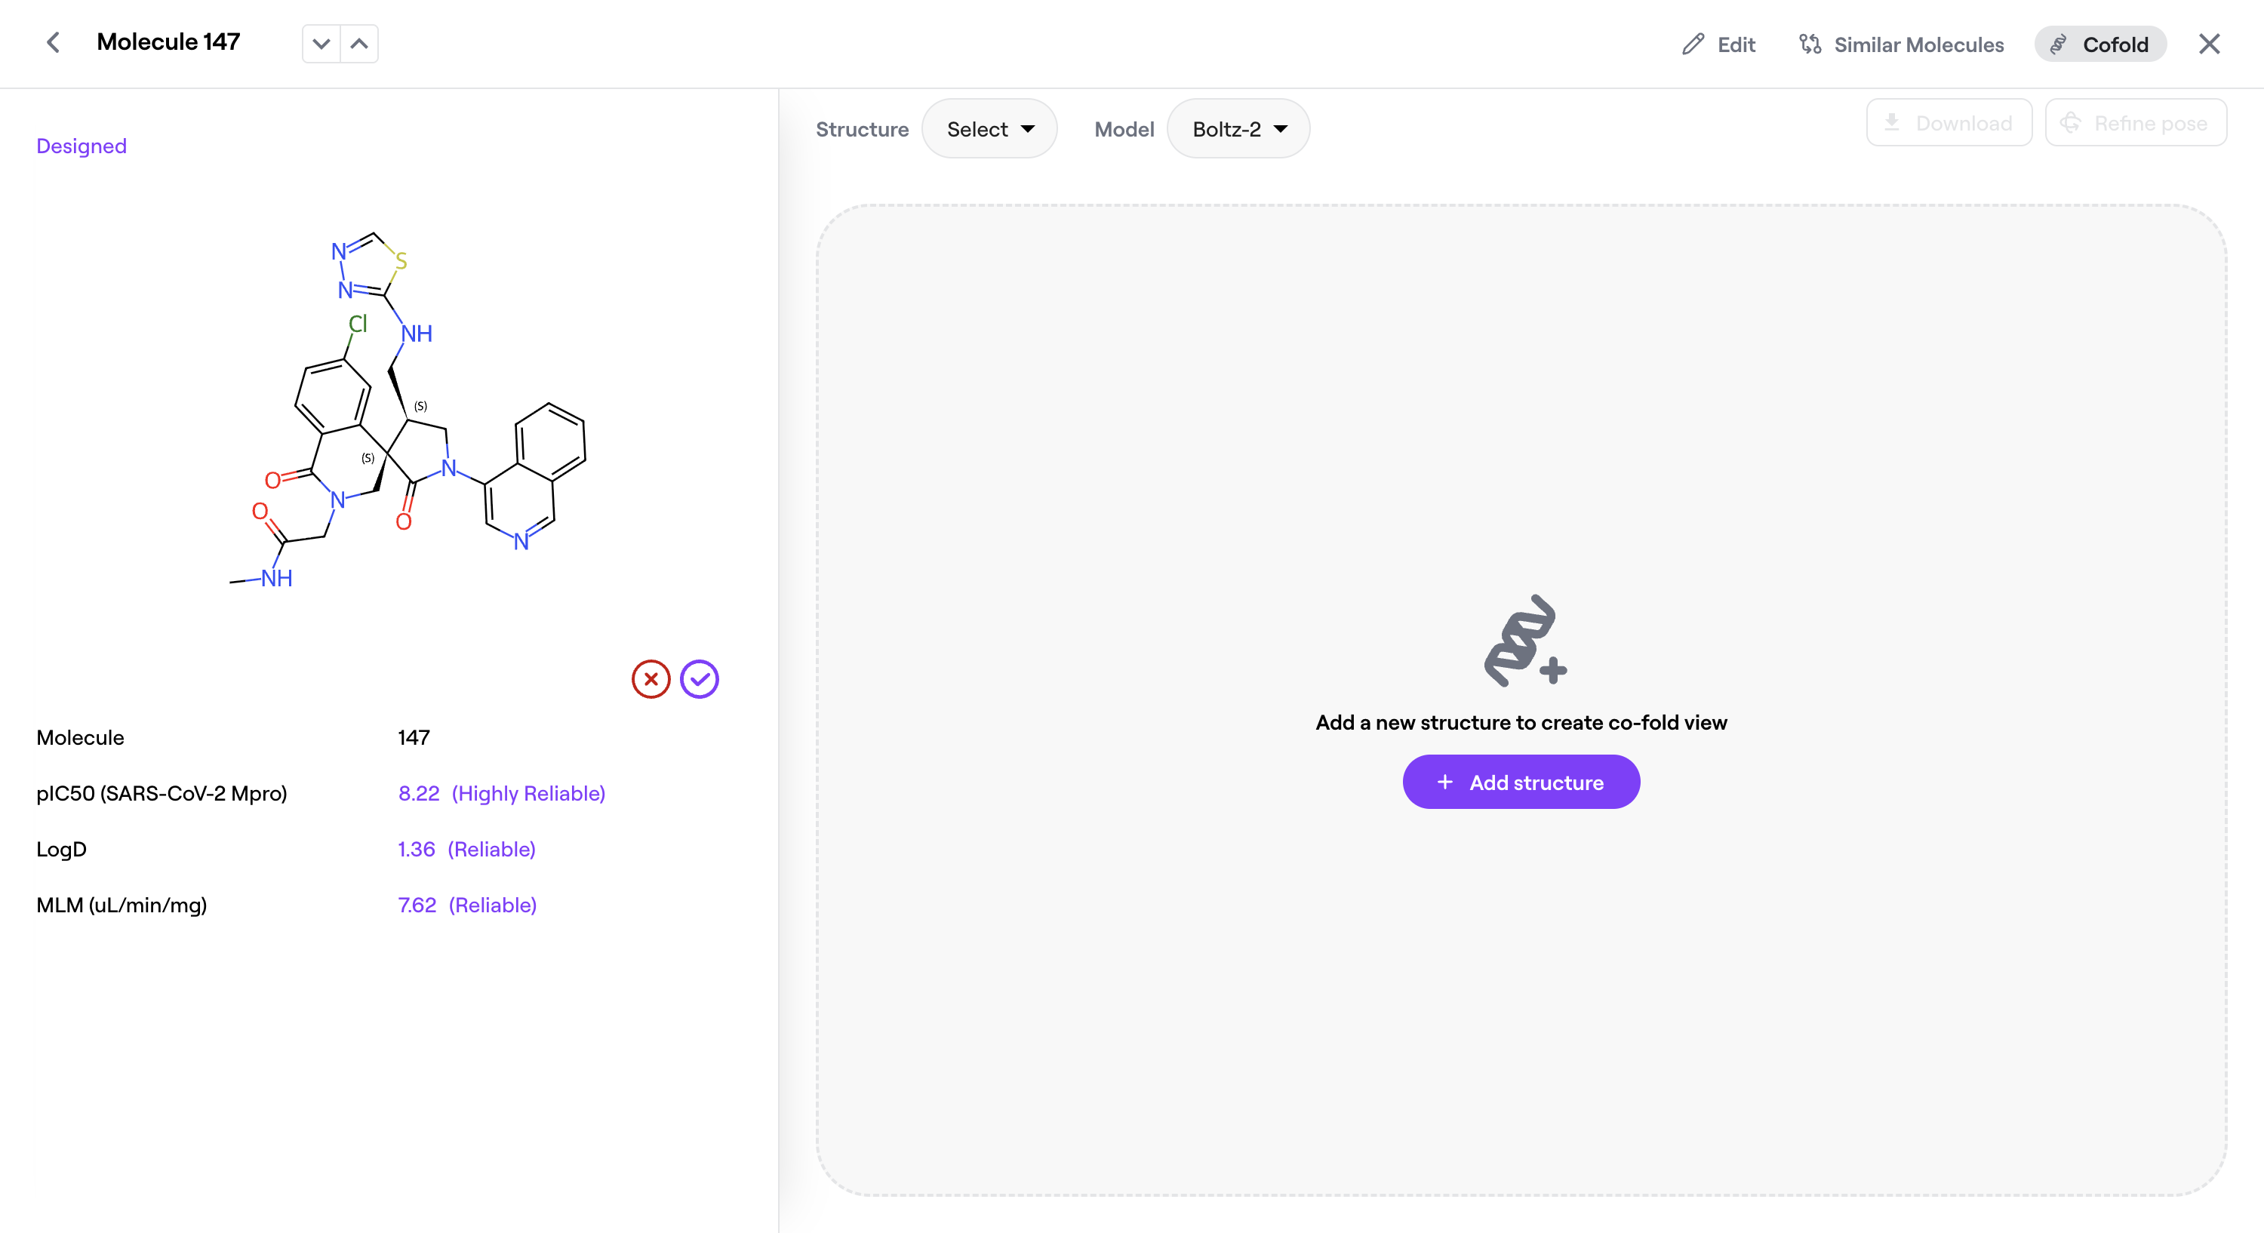Click the Download button

[1949, 123]
